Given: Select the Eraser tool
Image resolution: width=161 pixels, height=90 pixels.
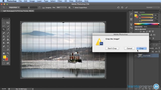Looking at the screenshot, I should click(x=4, y=39).
